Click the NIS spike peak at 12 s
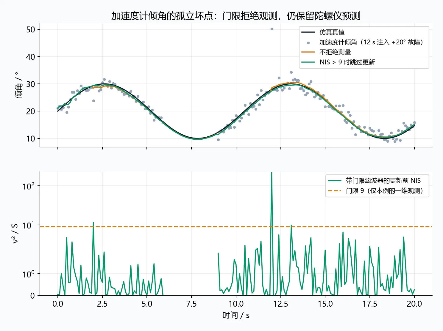Viewport: 443px width, 331px height. coord(272,173)
